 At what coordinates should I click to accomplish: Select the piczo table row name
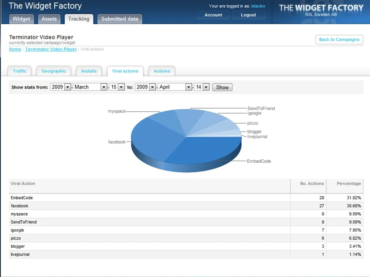coord(16,239)
